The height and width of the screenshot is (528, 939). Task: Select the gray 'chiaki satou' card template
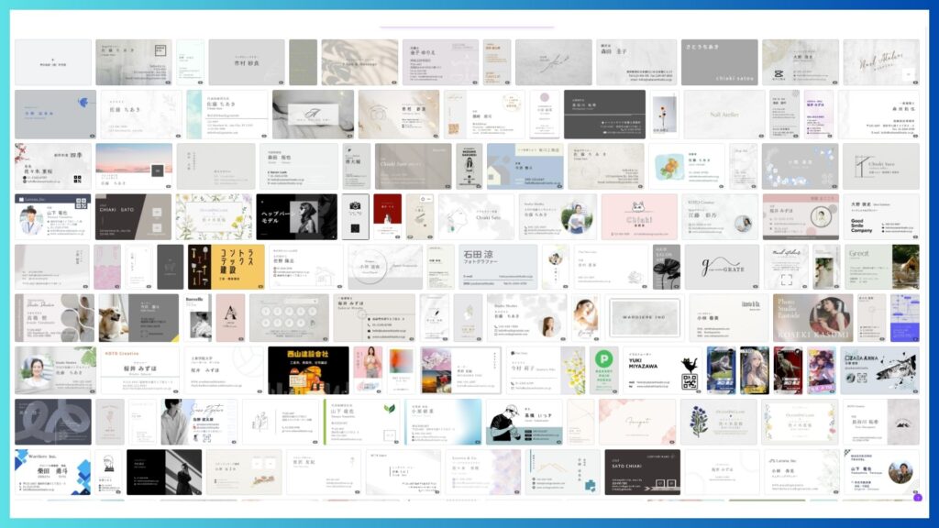coord(718,62)
